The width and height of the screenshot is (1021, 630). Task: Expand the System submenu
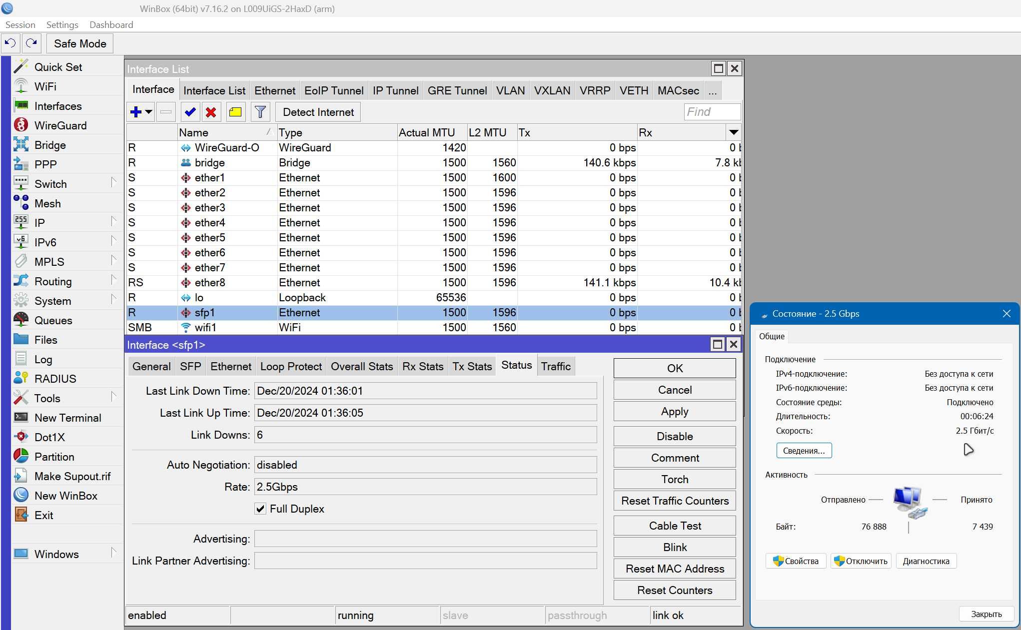[x=114, y=299]
